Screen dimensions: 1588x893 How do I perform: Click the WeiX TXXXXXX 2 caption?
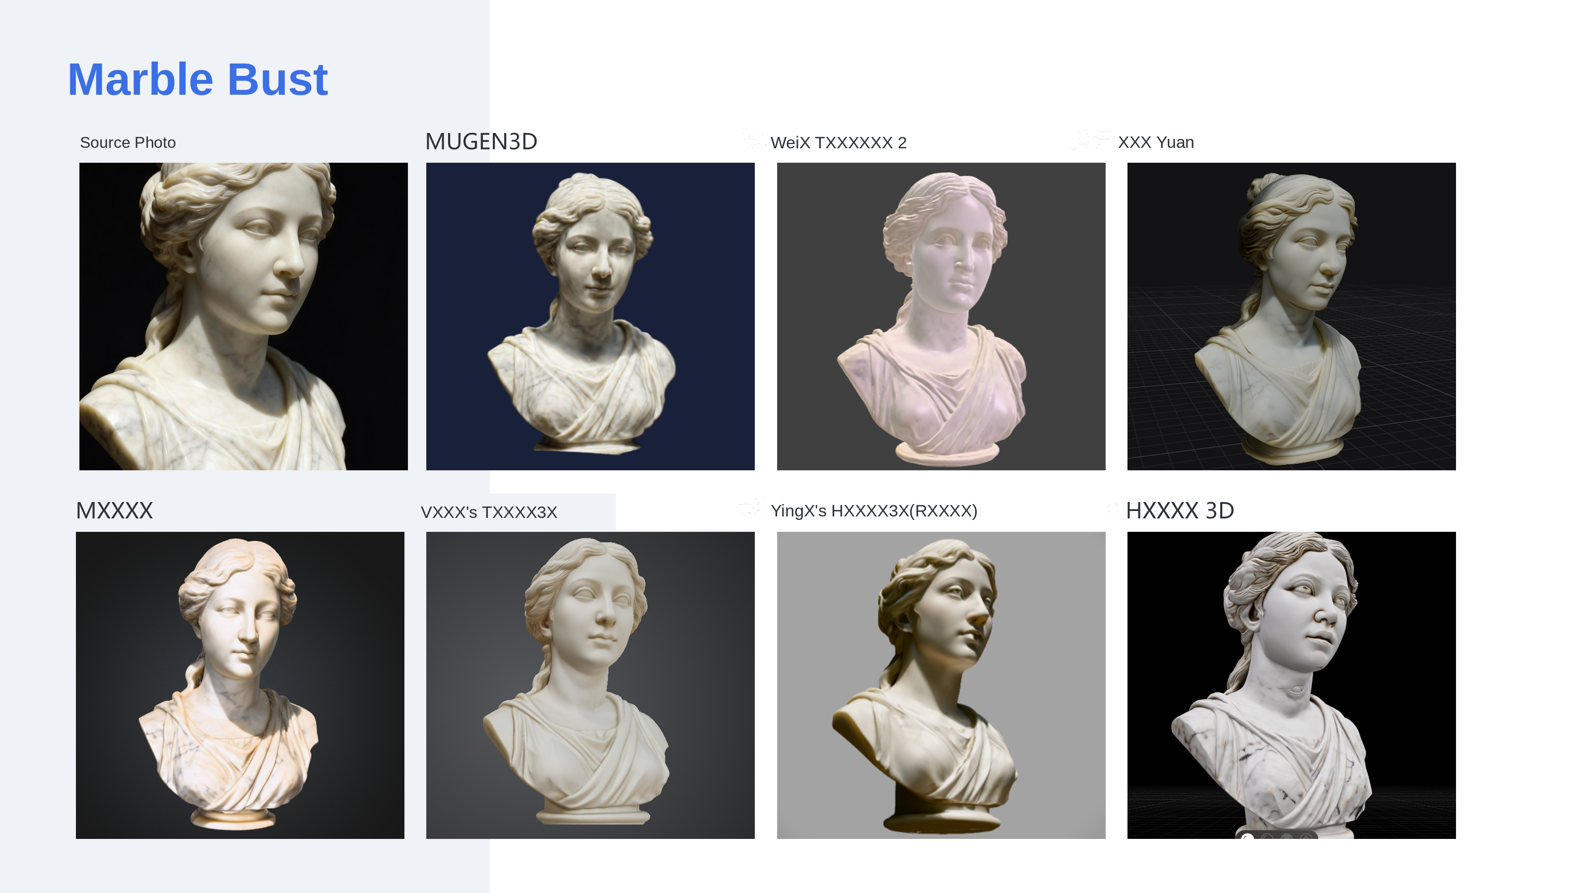pos(838,142)
